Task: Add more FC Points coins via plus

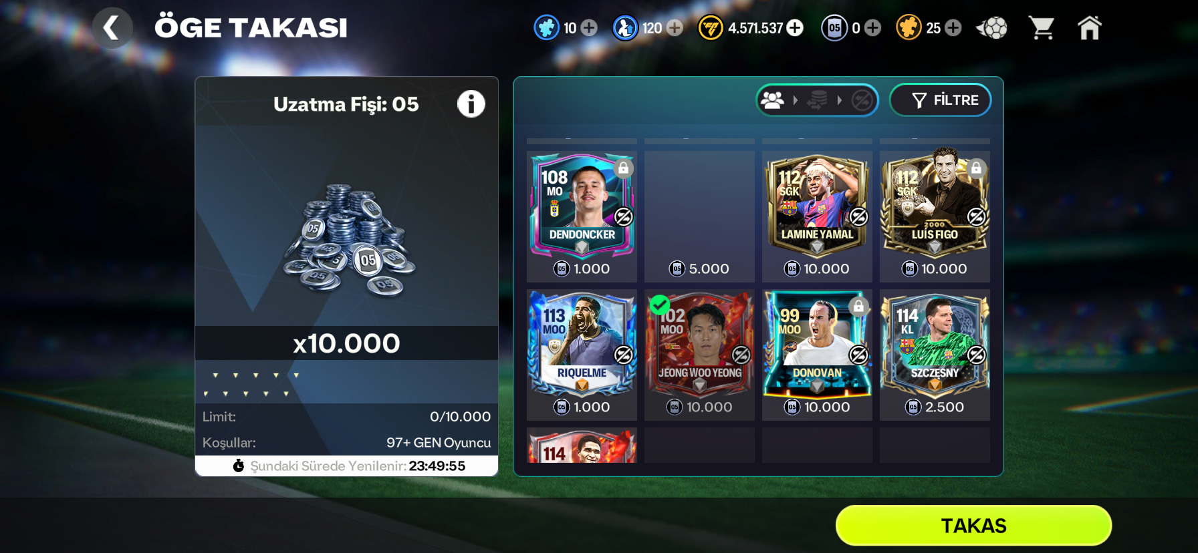Action: (x=795, y=28)
